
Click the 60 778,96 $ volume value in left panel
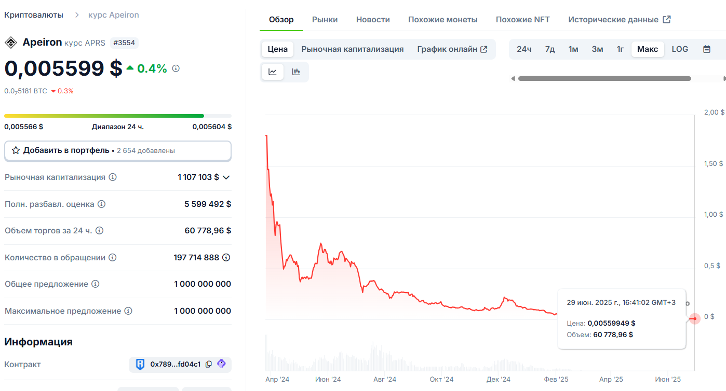coord(208,231)
